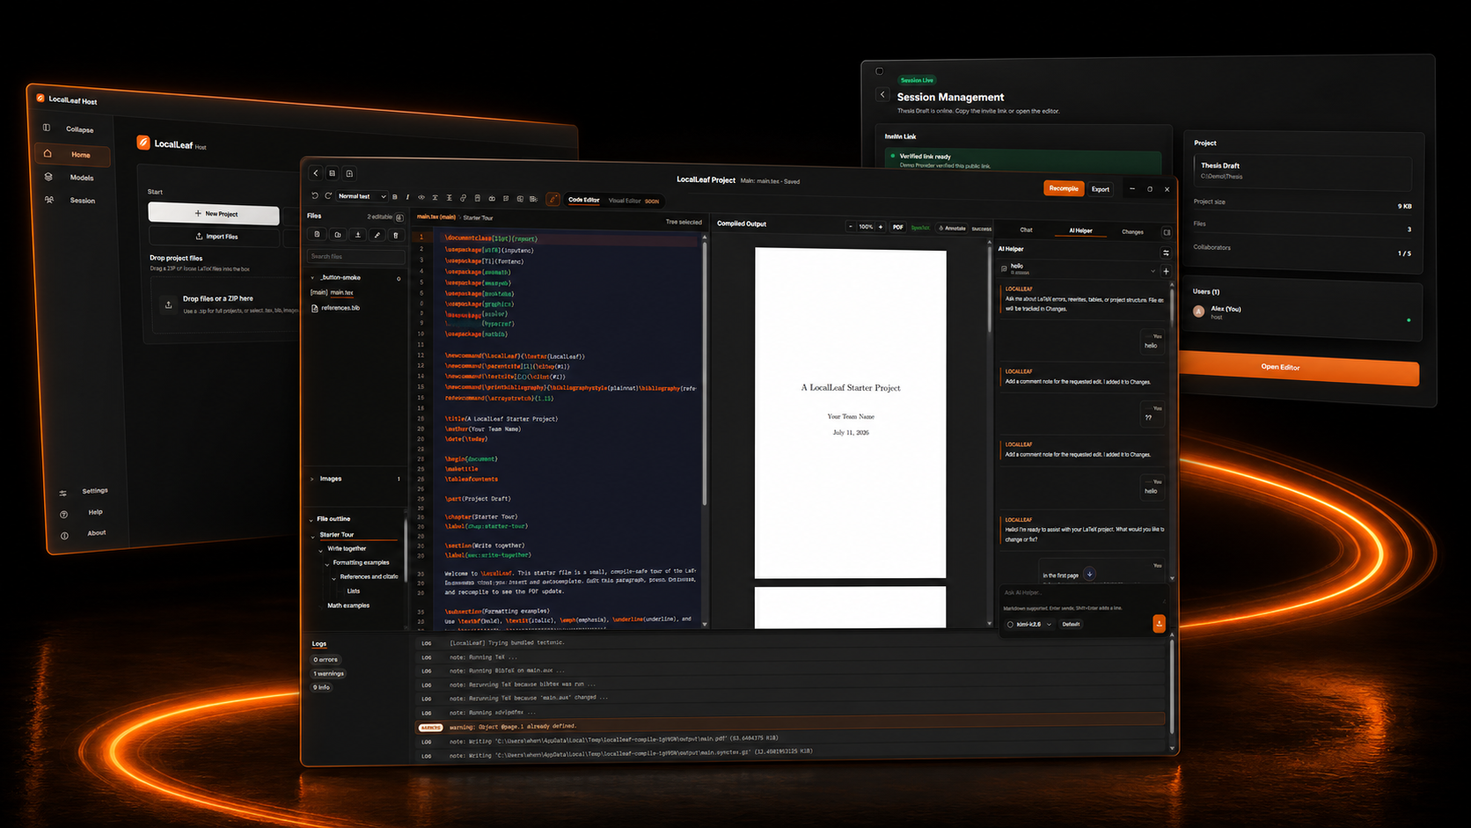Image resolution: width=1471 pixels, height=828 pixels.
Task: Click the third header icon beside back arrow
Action: 349,174
